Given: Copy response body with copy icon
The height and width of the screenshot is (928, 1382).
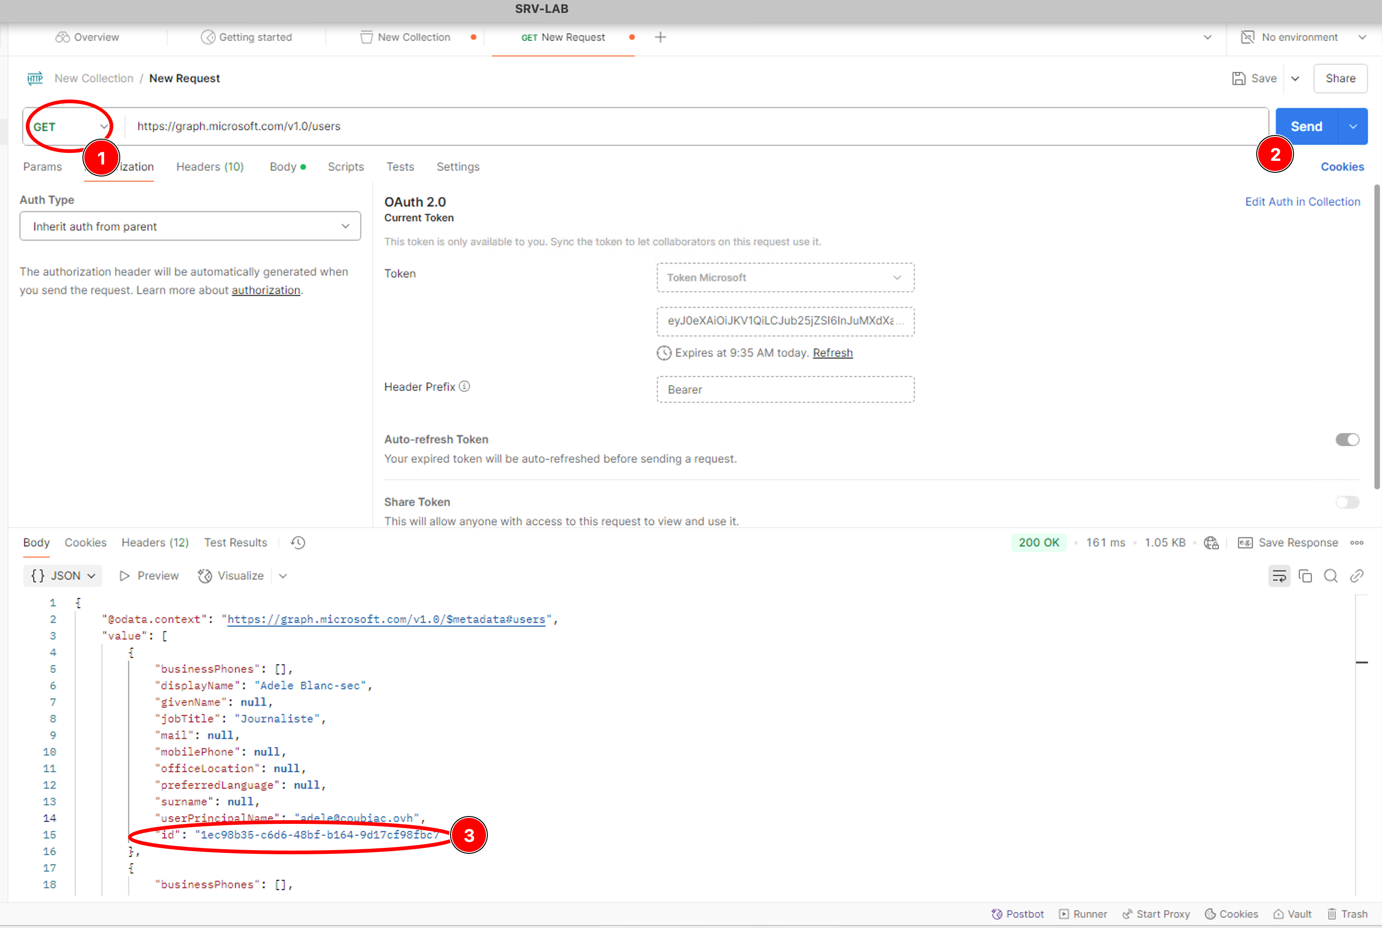Looking at the screenshot, I should [x=1305, y=576].
